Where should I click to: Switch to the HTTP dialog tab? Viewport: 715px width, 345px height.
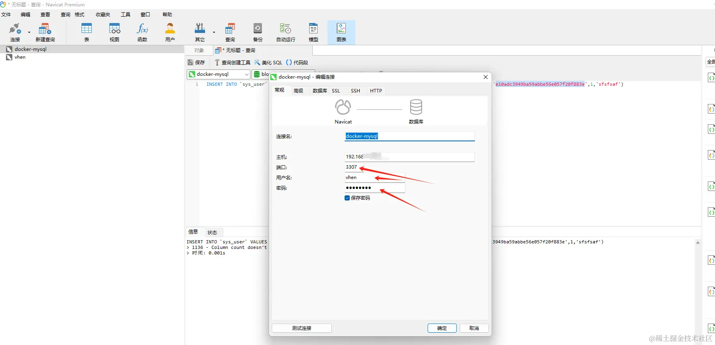coord(376,91)
